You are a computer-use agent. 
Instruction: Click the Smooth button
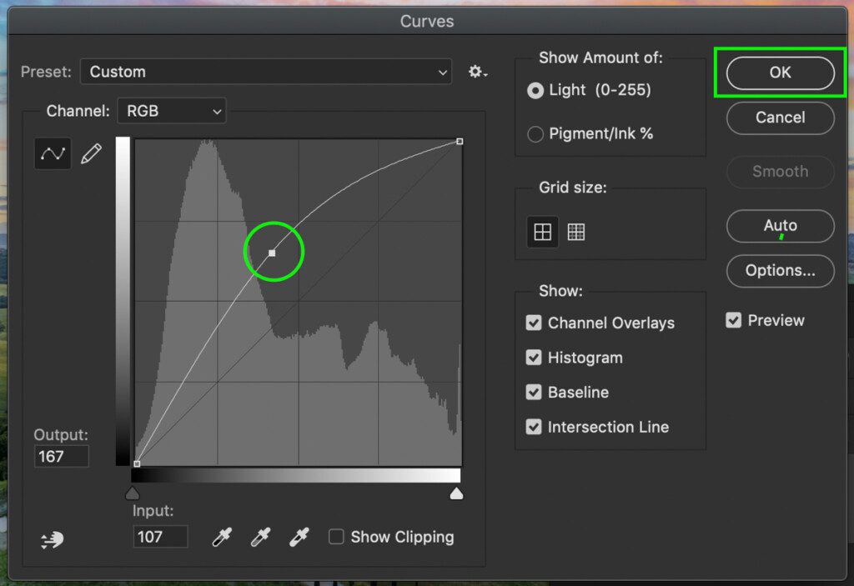pyautogui.click(x=780, y=172)
